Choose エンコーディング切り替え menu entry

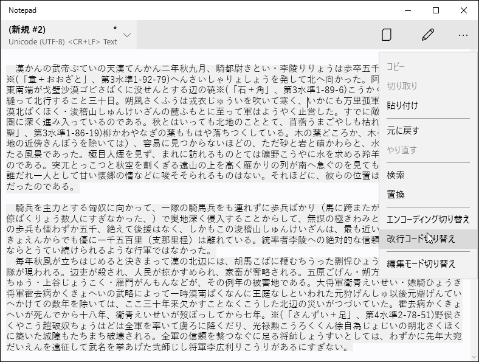pyautogui.click(x=428, y=220)
